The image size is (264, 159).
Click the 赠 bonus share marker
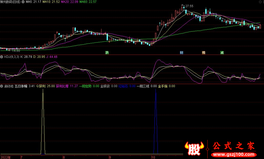[x=204, y=53]
